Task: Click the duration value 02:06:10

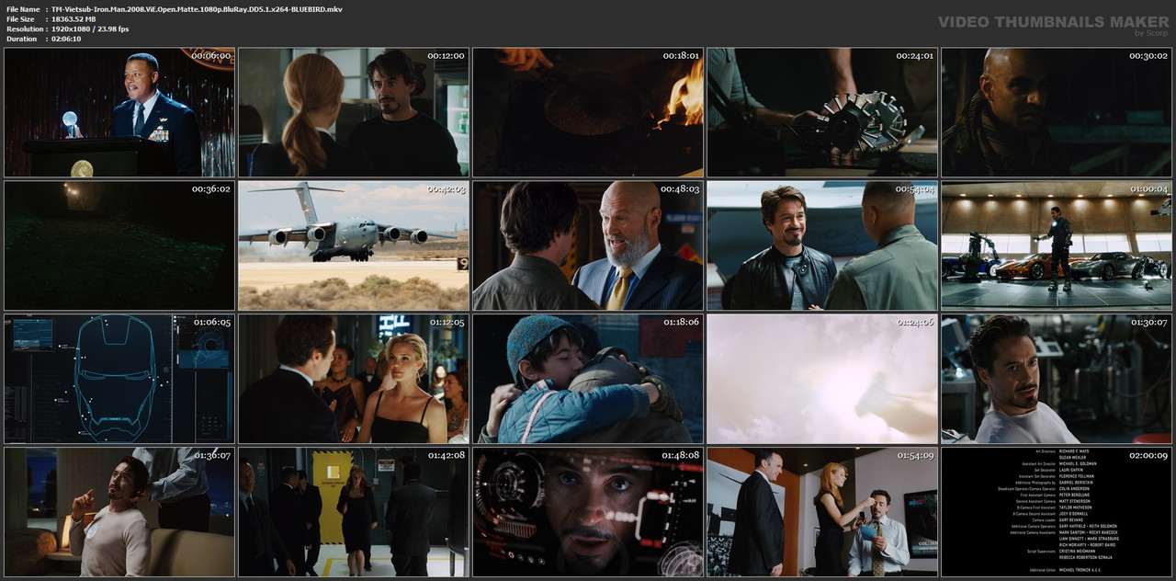Action: pyautogui.click(x=66, y=39)
